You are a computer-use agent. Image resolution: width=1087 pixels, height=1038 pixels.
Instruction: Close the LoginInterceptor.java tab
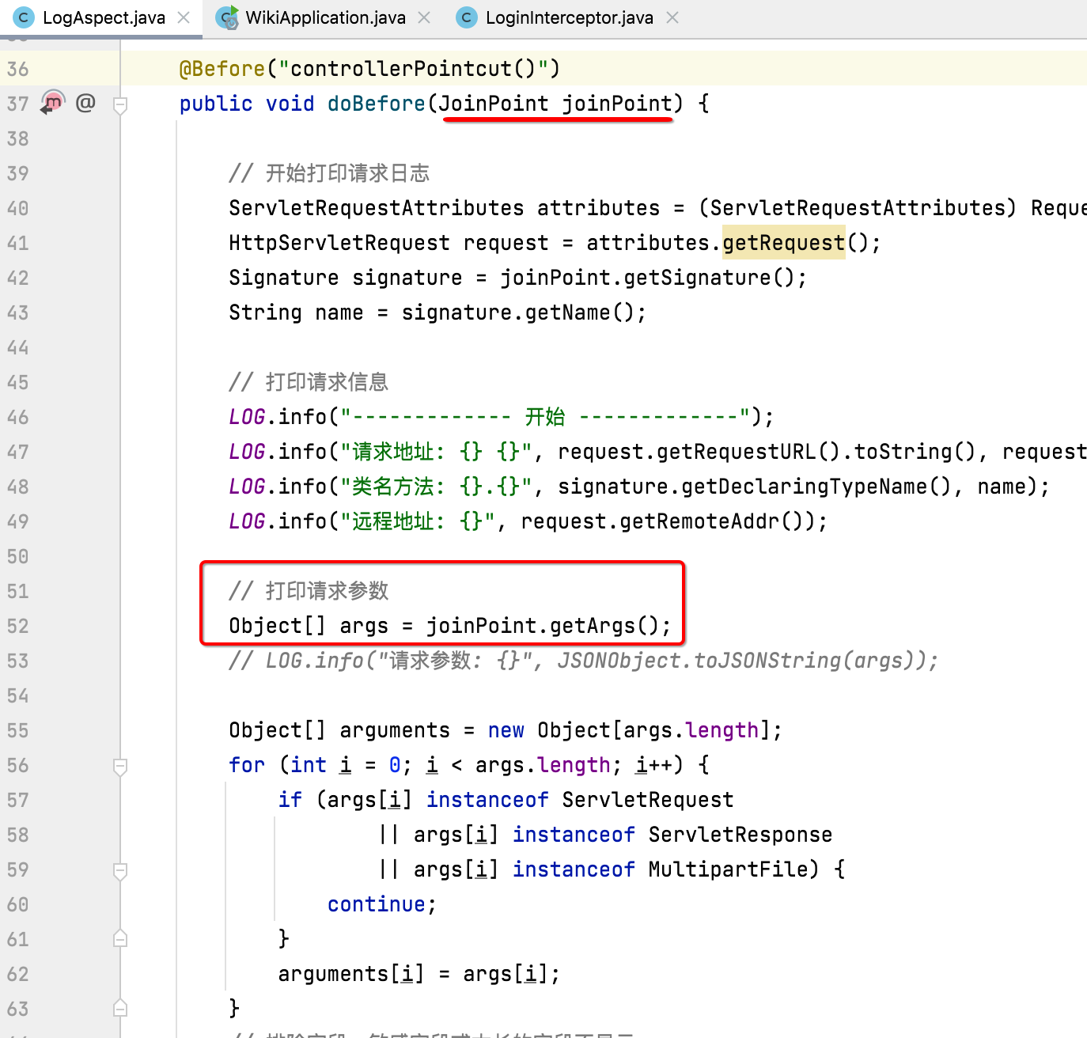pyautogui.click(x=672, y=17)
